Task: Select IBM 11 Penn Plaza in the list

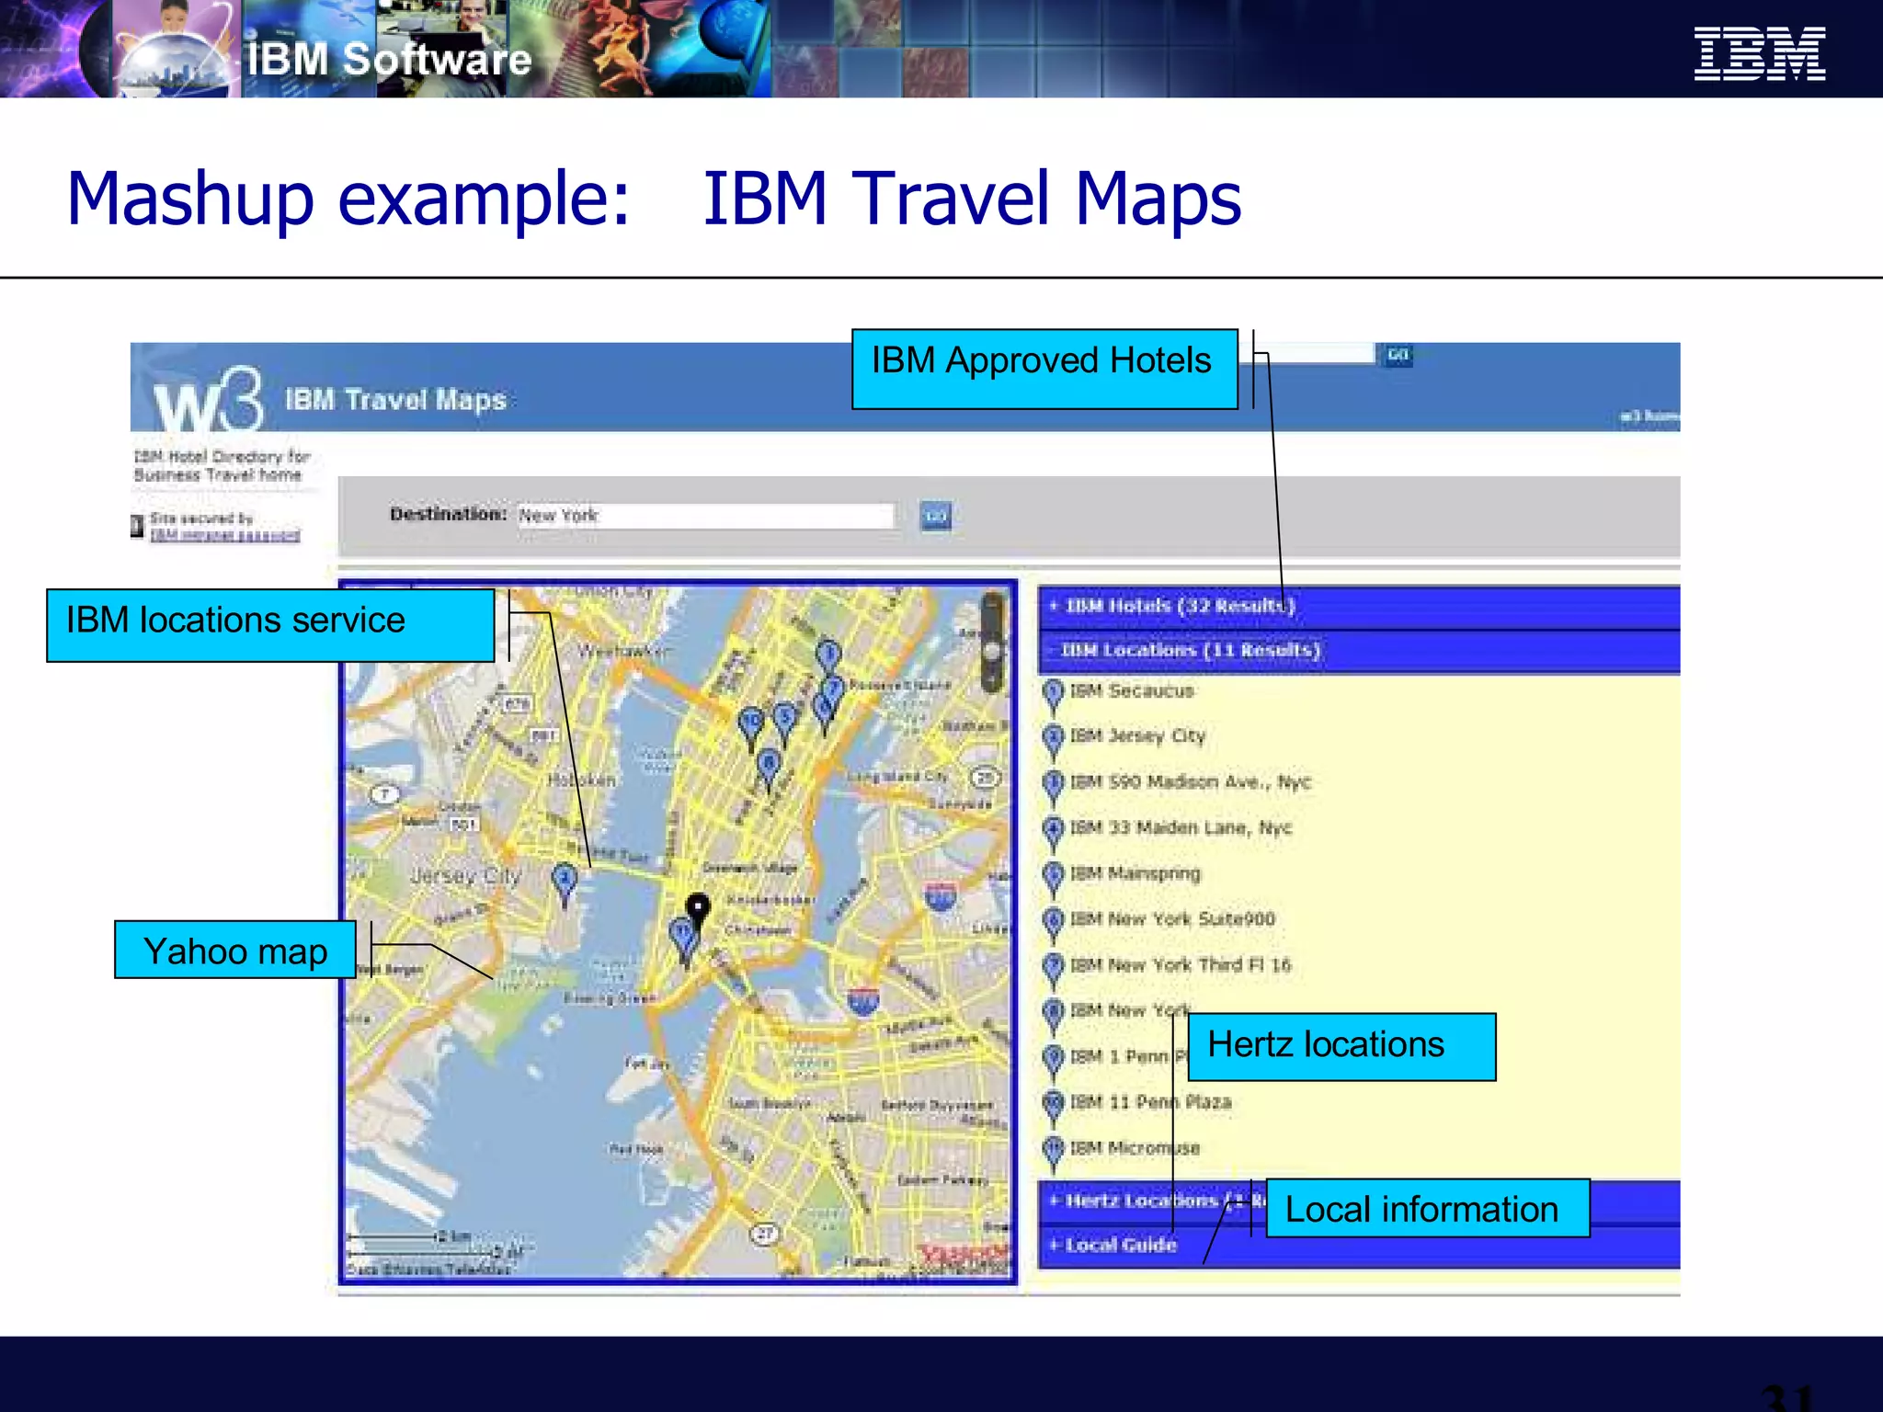Action: click(1150, 1102)
